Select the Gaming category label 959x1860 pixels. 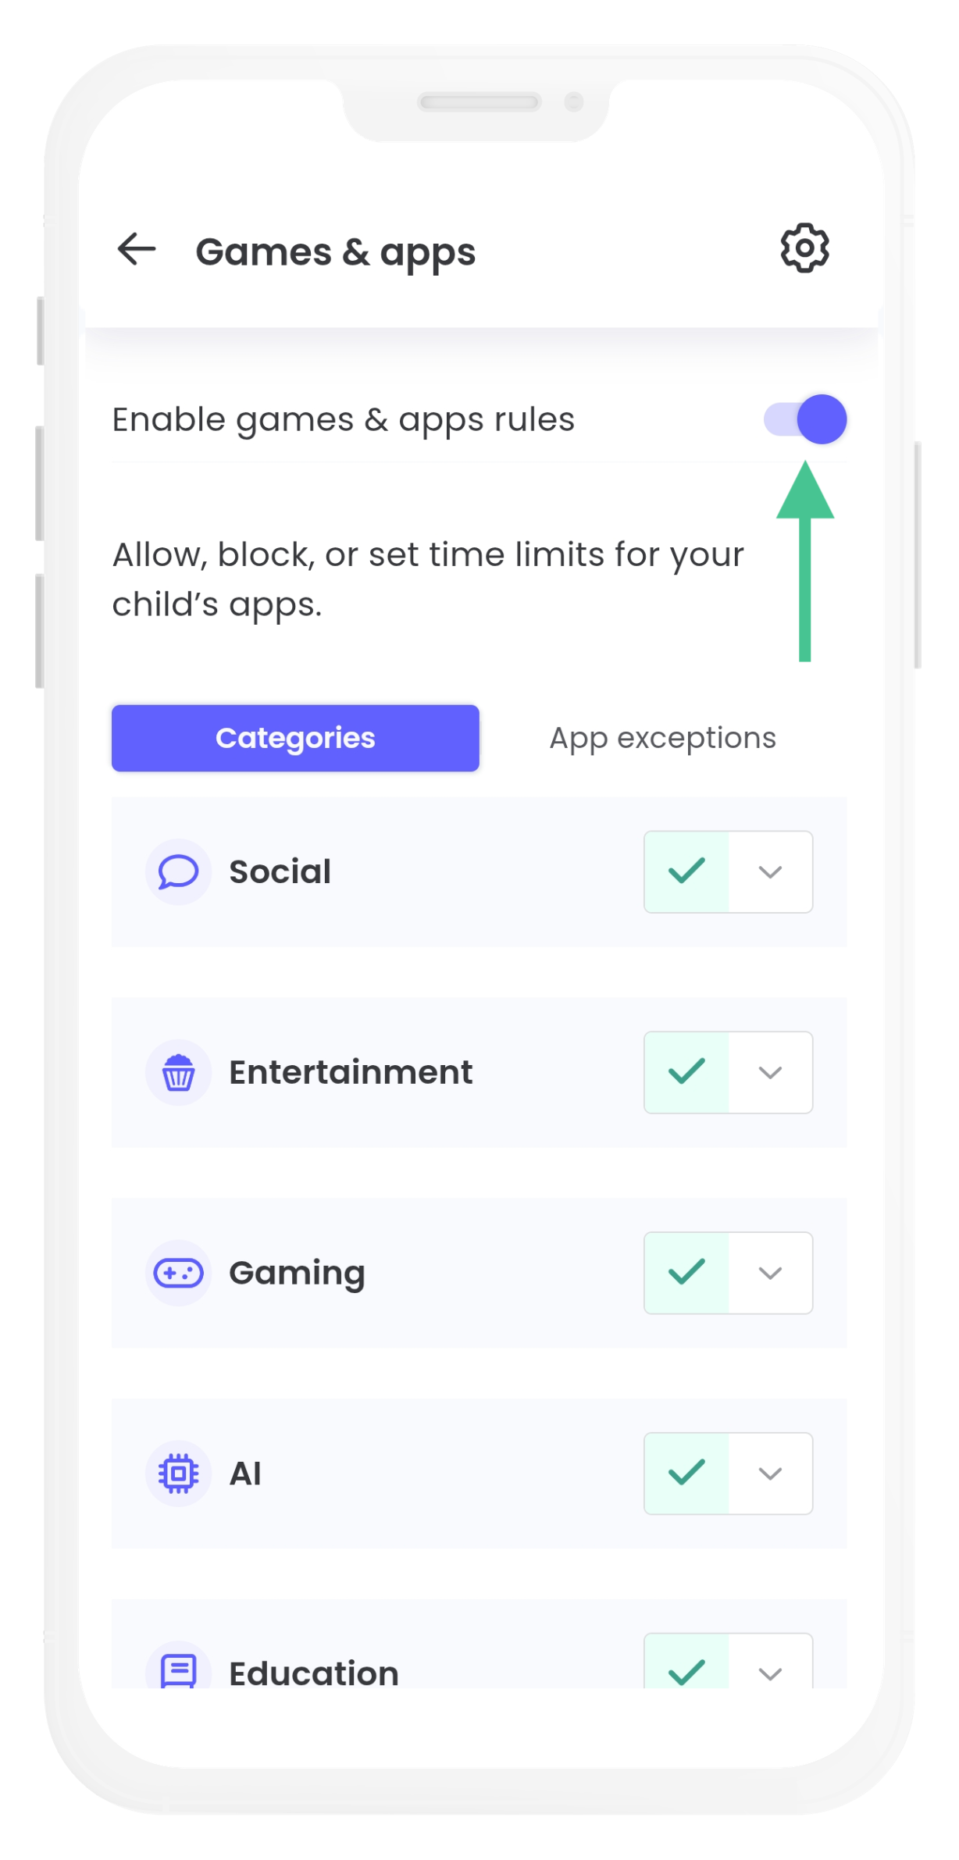click(x=297, y=1273)
